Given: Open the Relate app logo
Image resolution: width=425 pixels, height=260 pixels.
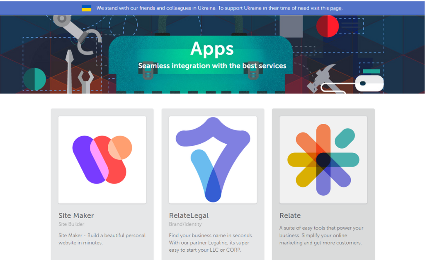Looking at the screenshot, I should pyautogui.click(x=323, y=160).
